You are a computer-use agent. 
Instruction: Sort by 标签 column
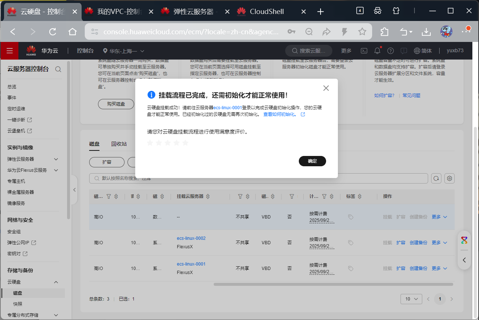[360, 197]
